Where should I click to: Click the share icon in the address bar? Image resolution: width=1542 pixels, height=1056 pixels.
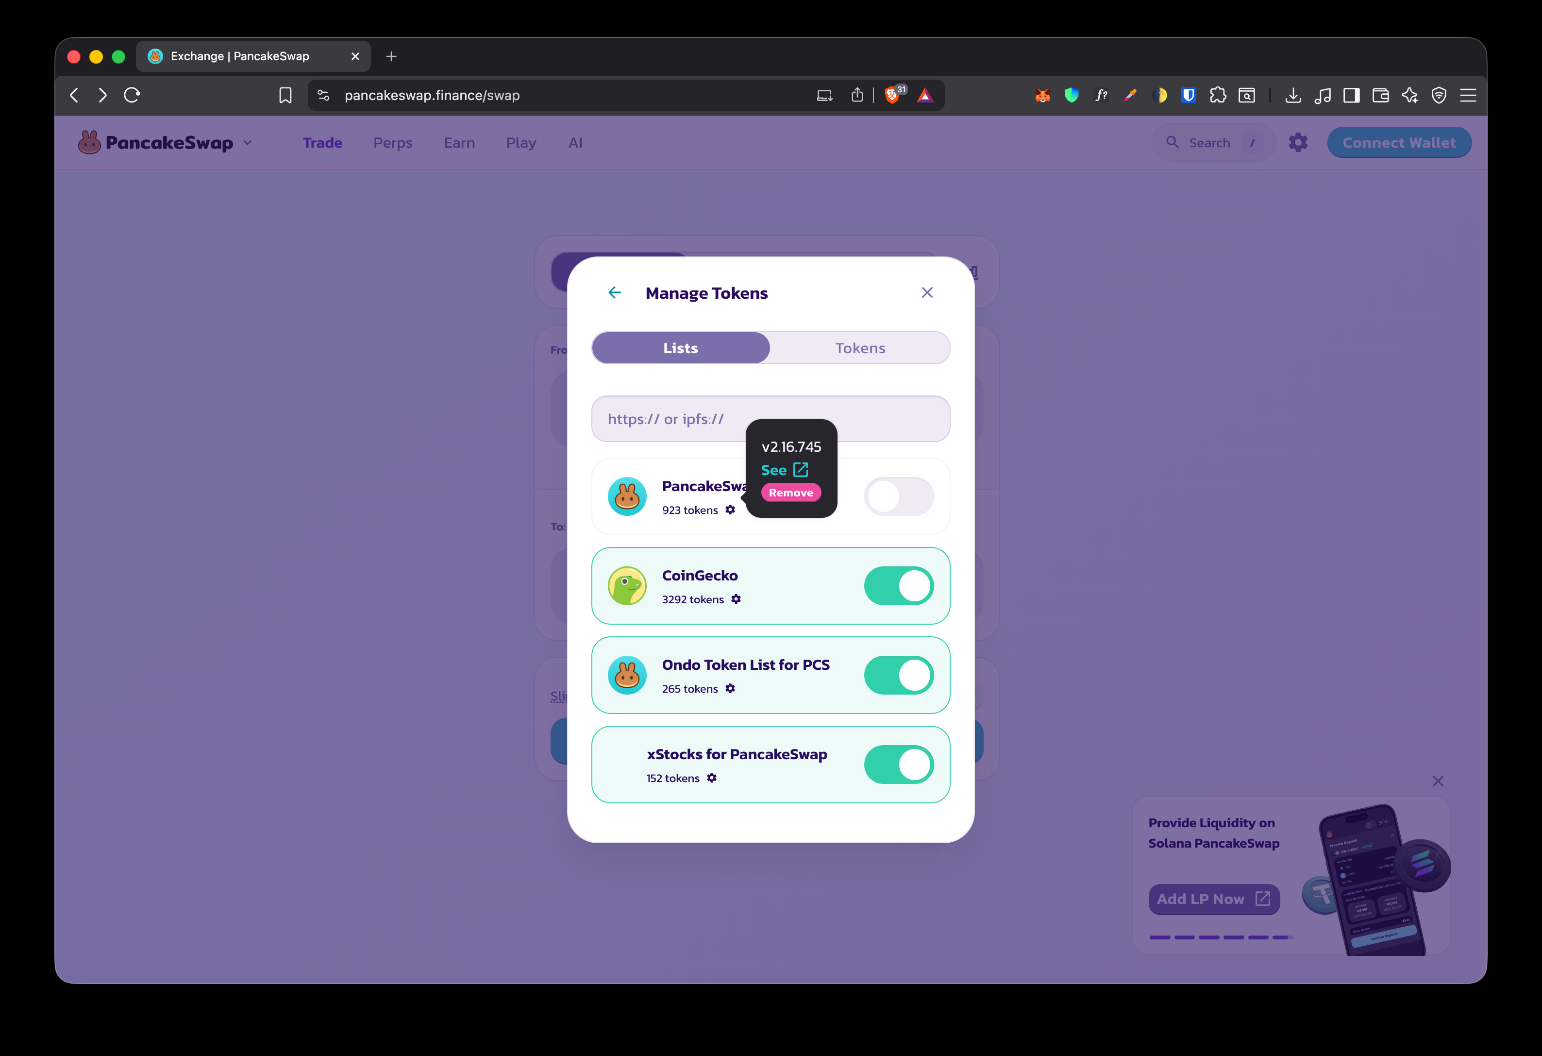(857, 96)
